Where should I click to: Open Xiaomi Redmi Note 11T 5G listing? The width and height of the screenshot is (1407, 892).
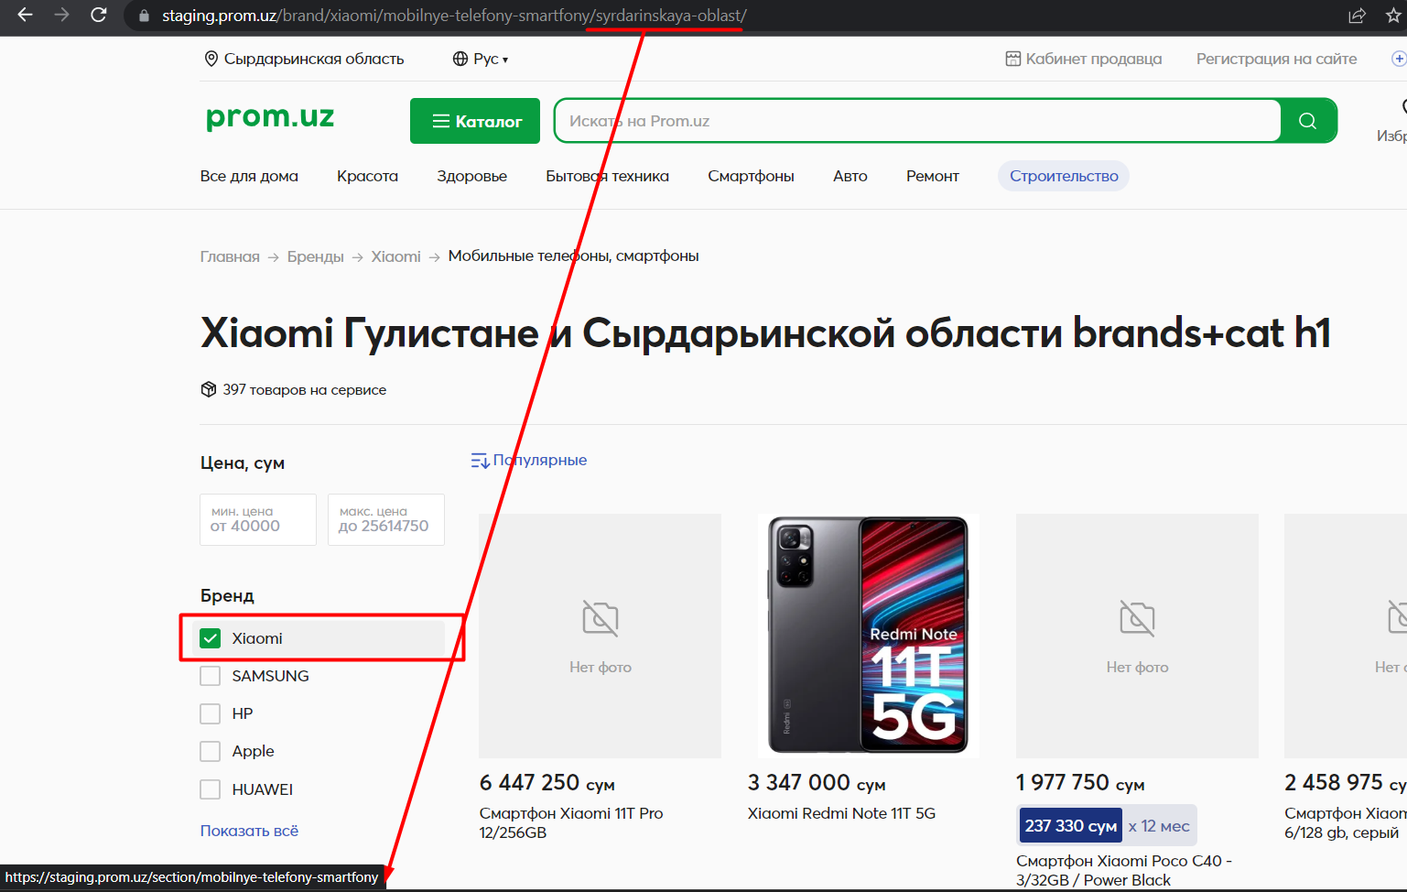(841, 813)
